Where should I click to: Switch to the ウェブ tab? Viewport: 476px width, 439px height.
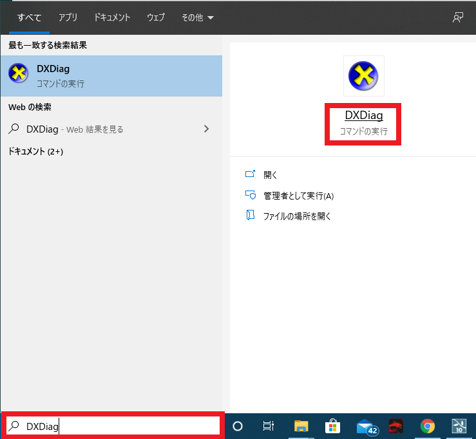(x=156, y=17)
